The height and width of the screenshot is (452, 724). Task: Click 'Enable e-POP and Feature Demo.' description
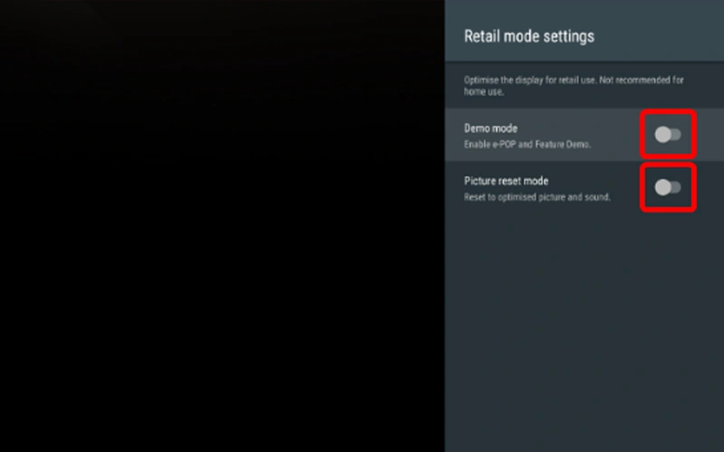528,145
